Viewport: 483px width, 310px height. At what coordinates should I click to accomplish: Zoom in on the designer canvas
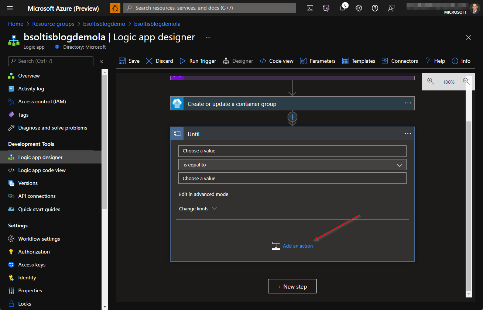(431, 82)
